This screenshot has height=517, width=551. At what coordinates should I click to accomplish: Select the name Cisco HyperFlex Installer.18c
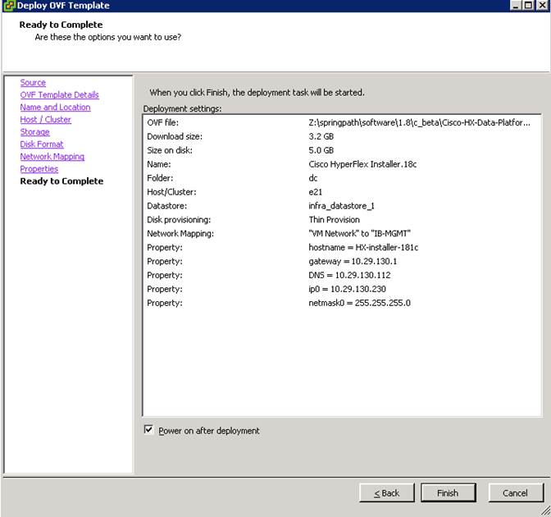tap(362, 164)
